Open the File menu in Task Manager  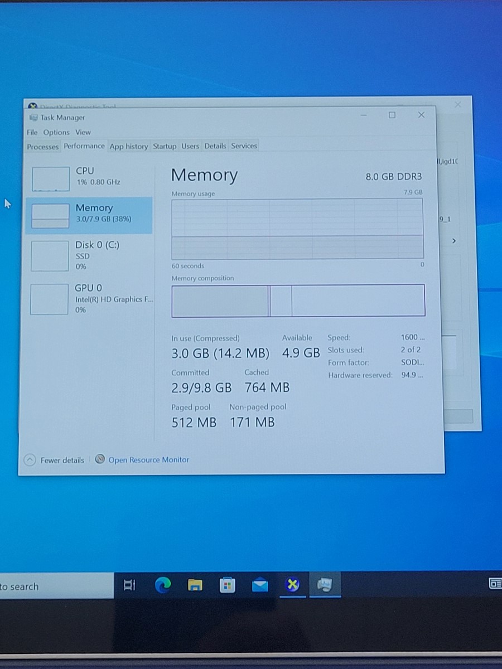click(x=32, y=132)
